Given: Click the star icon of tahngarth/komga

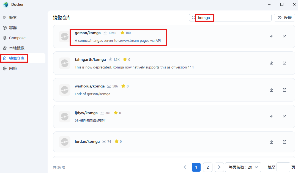Looking at the screenshot, I should coord(125,59).
